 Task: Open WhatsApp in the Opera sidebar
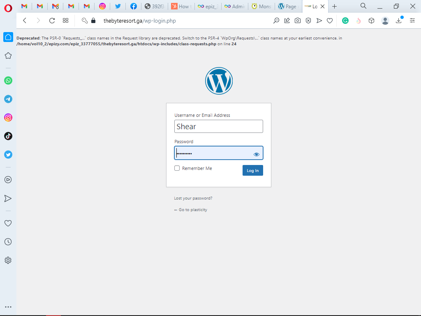(8, 81)
